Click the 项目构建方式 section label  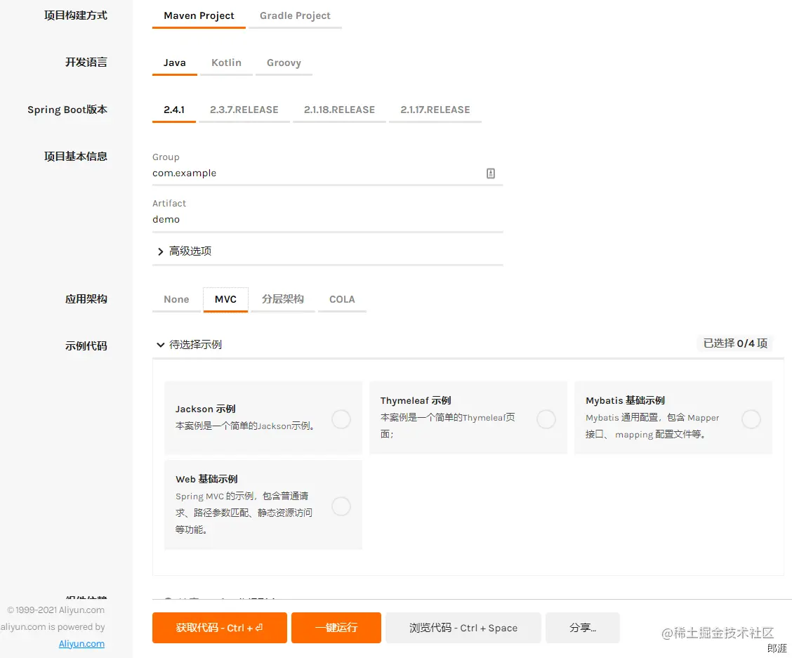point(76,15)
